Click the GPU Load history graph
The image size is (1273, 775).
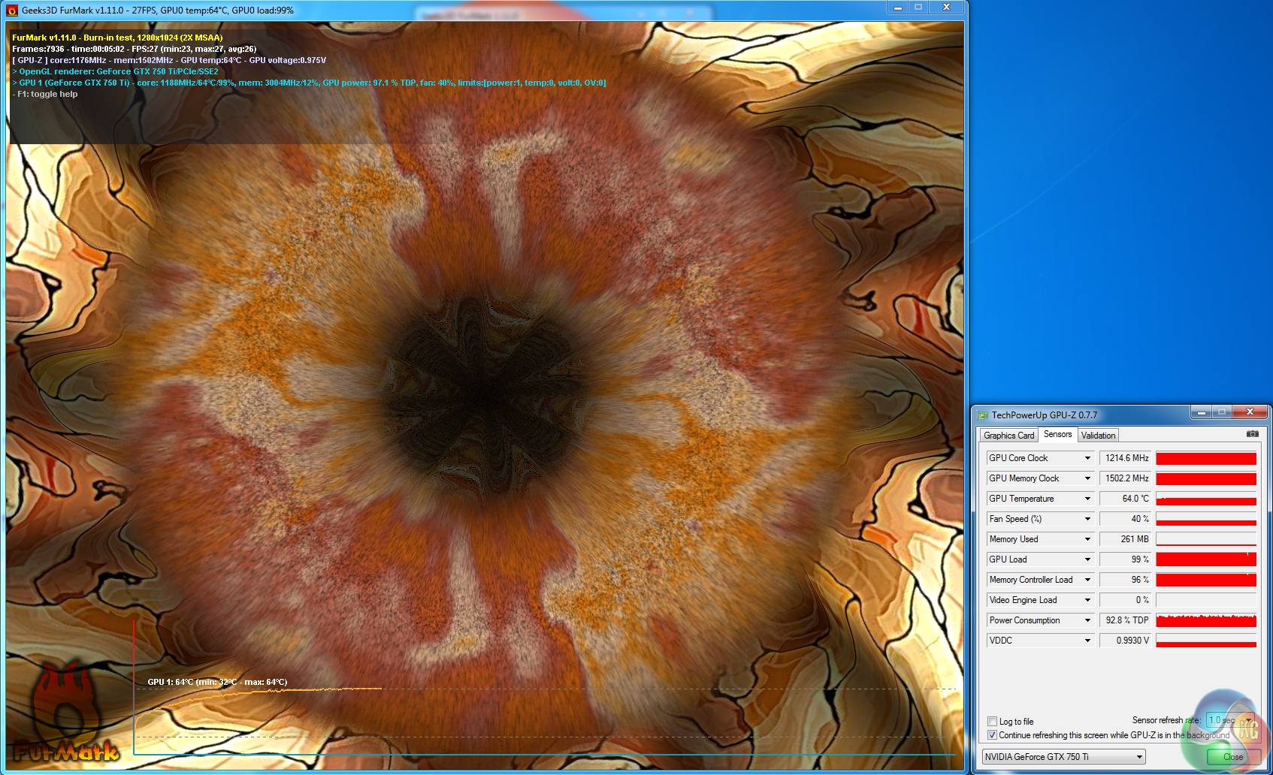click(x=1206, y=559)
